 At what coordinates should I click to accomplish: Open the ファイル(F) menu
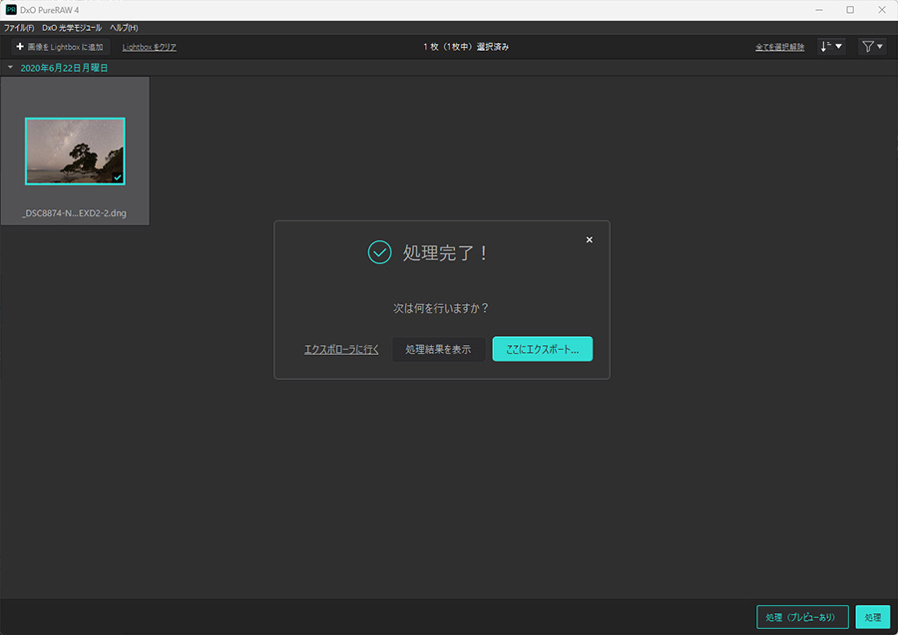19,28
